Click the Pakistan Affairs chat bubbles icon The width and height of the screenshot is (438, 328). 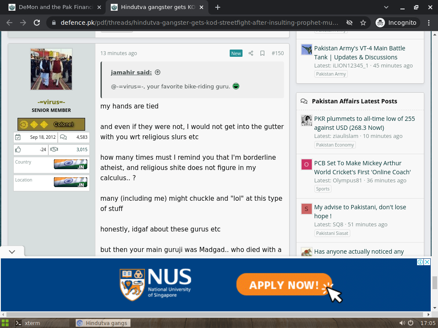tap(304, 101)
